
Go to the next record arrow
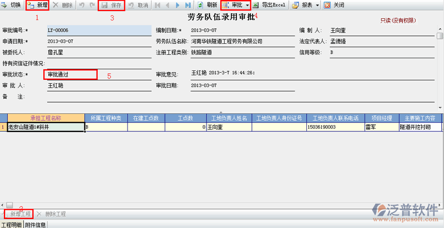click(x=176, y=5)
